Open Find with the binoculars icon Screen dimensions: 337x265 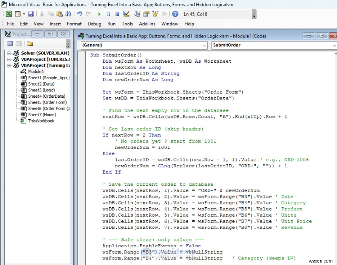(68, 14)
